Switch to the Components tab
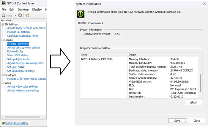This screenshot has height=127, width=208. (x=95, y=23)
